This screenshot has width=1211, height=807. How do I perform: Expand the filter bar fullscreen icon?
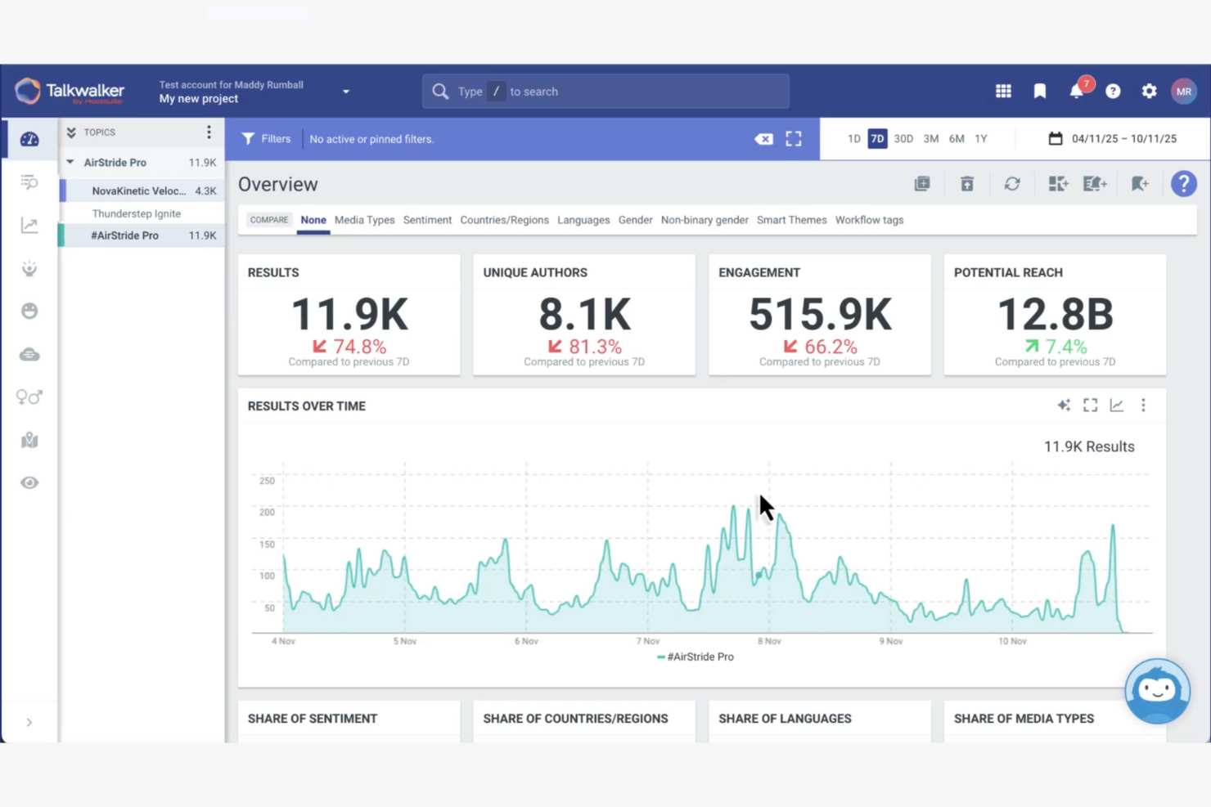(x=794, y=139)
